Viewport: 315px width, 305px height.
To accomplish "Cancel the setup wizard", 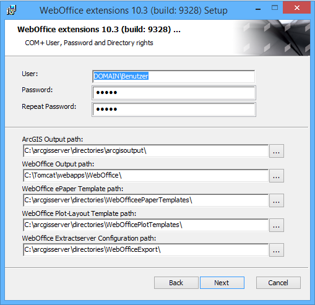I will point(278,283).
